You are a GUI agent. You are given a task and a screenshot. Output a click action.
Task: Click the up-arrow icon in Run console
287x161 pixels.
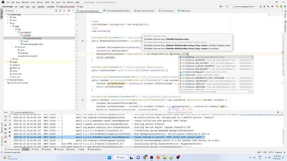[x=10, y=116]
